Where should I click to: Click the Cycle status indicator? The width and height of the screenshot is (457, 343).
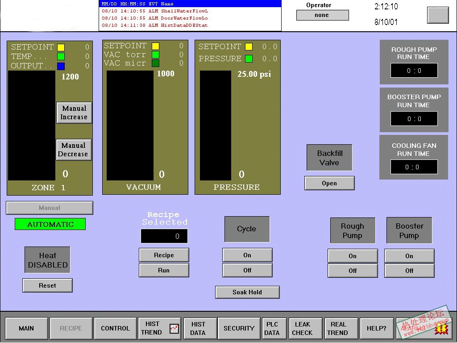(x=247, y=229)
